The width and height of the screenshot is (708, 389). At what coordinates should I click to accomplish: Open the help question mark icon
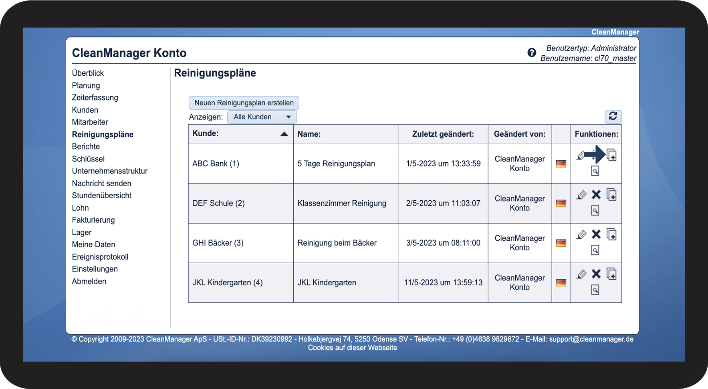click(x=532, y=52)
